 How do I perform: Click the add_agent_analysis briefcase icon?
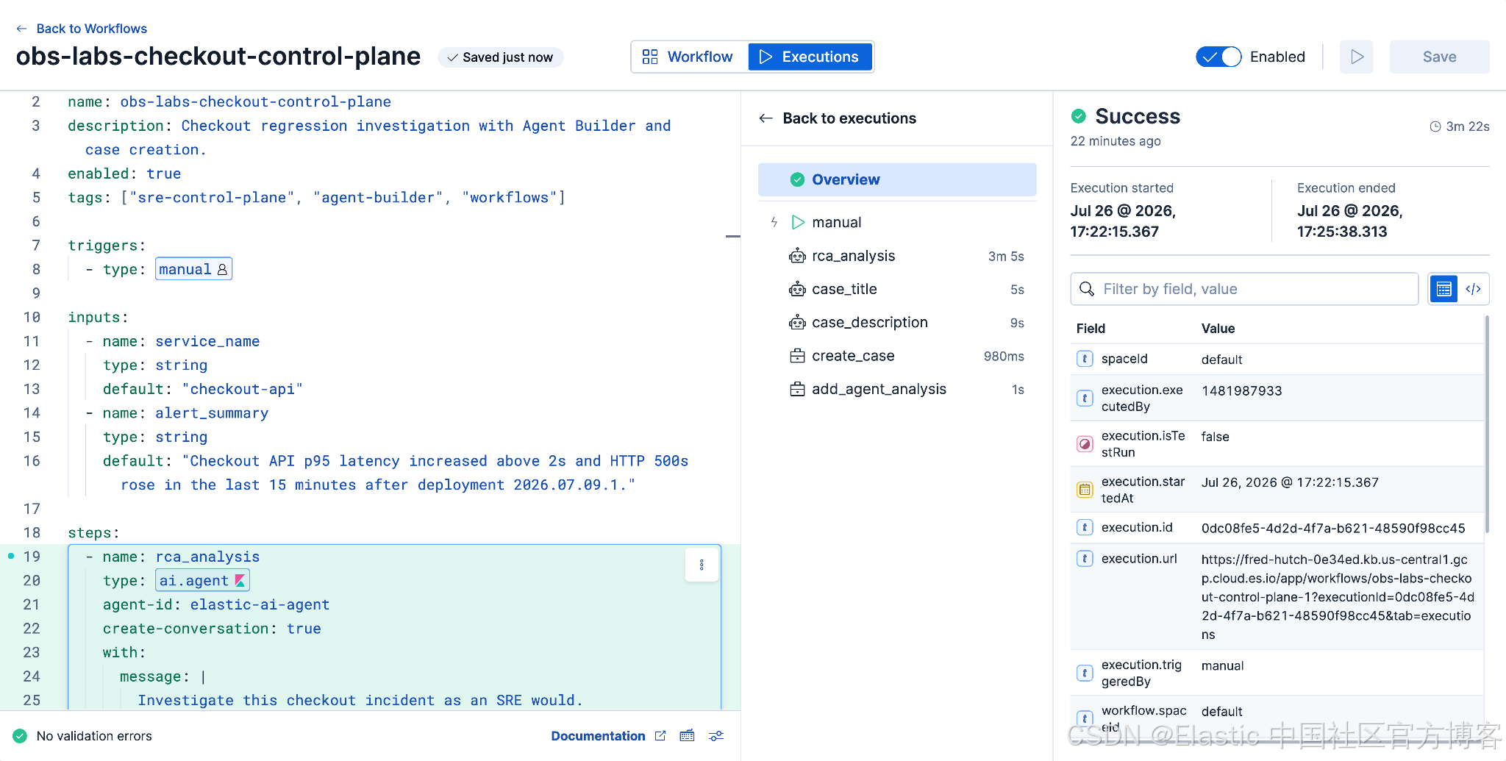(x=797, y=389)
